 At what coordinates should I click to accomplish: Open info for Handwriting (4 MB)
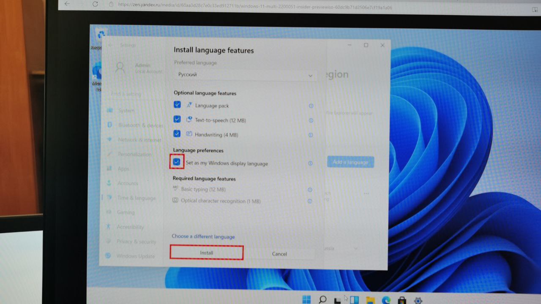pos(311,135)
